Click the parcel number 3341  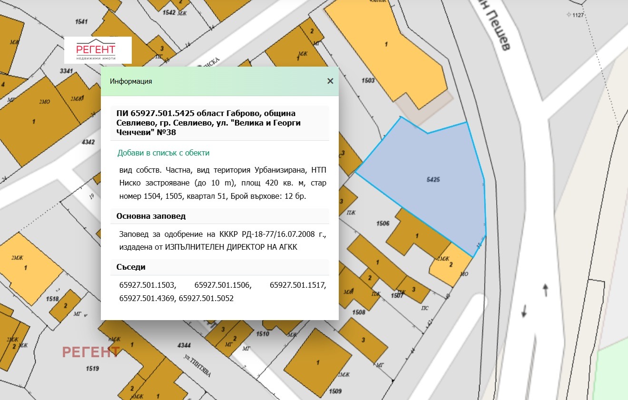pos(67,71)
